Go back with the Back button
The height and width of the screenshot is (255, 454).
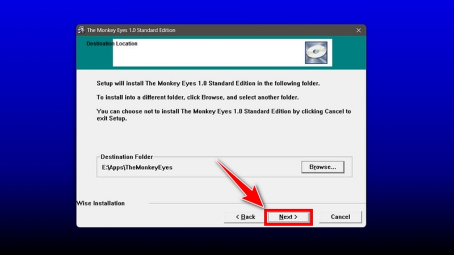[x=245, y=217]
